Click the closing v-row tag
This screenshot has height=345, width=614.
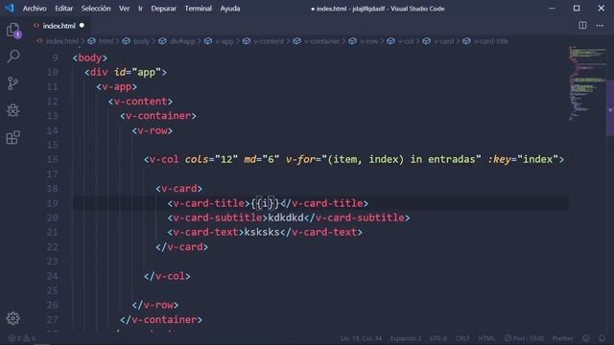155,305
